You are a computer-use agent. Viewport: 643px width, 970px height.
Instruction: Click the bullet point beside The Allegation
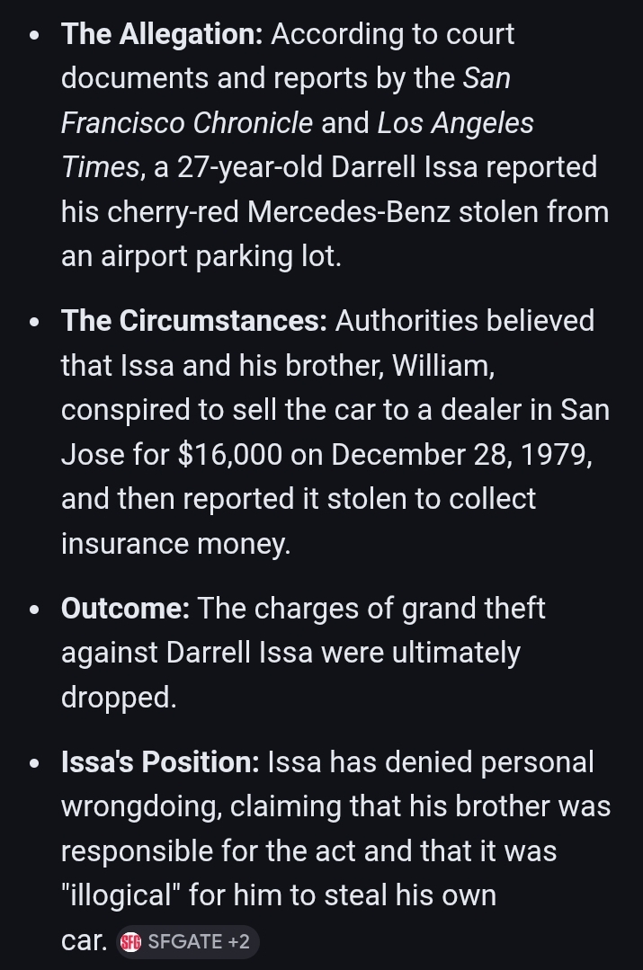(x=34, y=36)
